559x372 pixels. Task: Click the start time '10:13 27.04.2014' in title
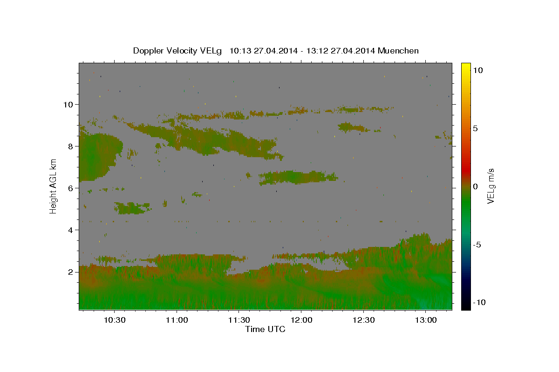tap(263, 51)
